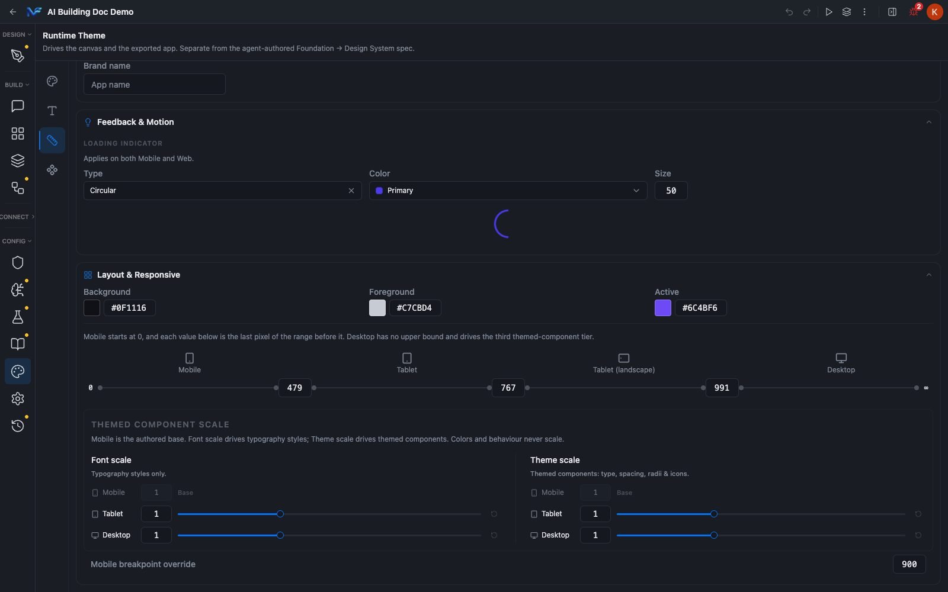Clear the Circular type selection
948x592 pixels.
351,191
